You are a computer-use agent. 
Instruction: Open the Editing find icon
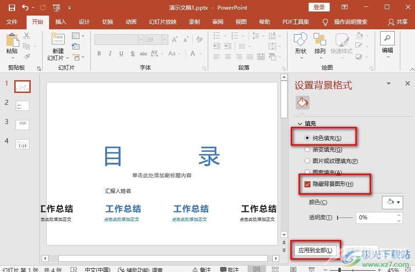[x=387, y=38]
